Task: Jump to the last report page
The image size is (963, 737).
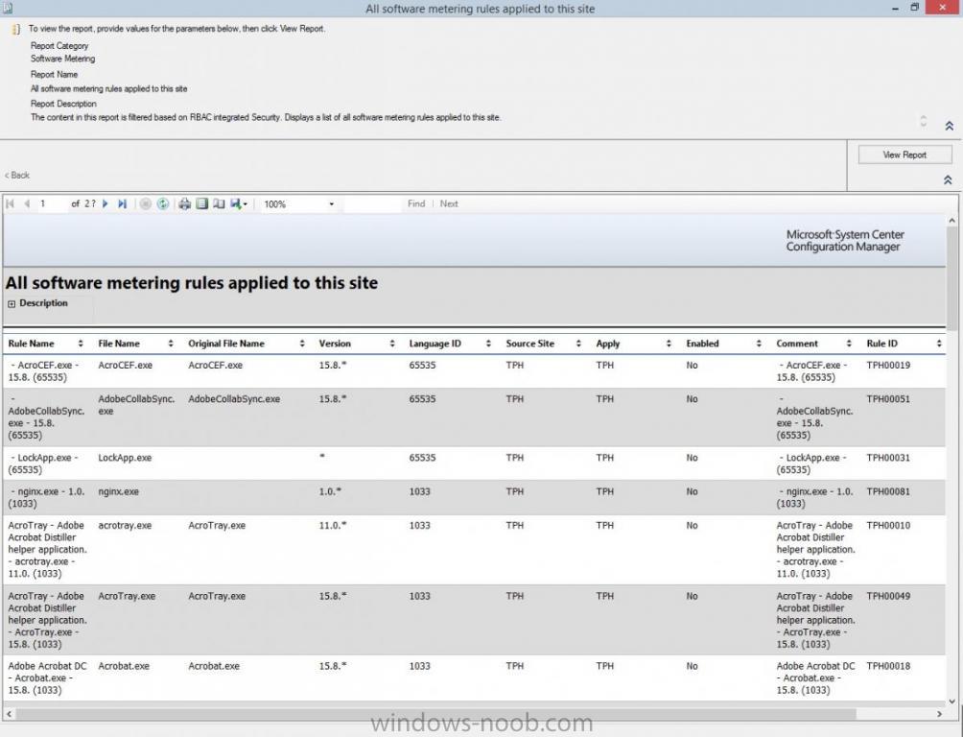Action: (122, 203)
